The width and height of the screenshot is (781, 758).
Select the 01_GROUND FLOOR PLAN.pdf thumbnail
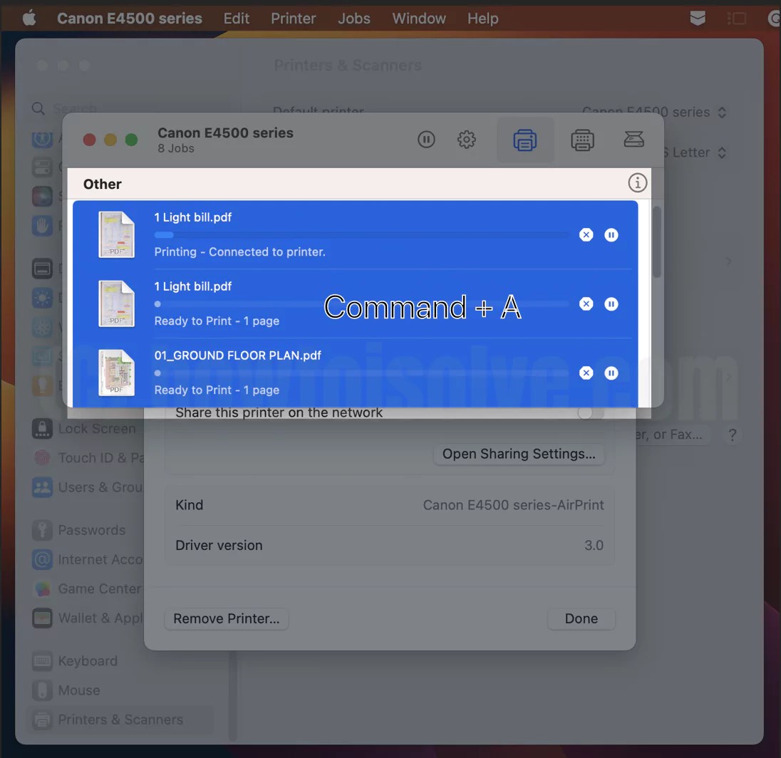tap(117, 373)
